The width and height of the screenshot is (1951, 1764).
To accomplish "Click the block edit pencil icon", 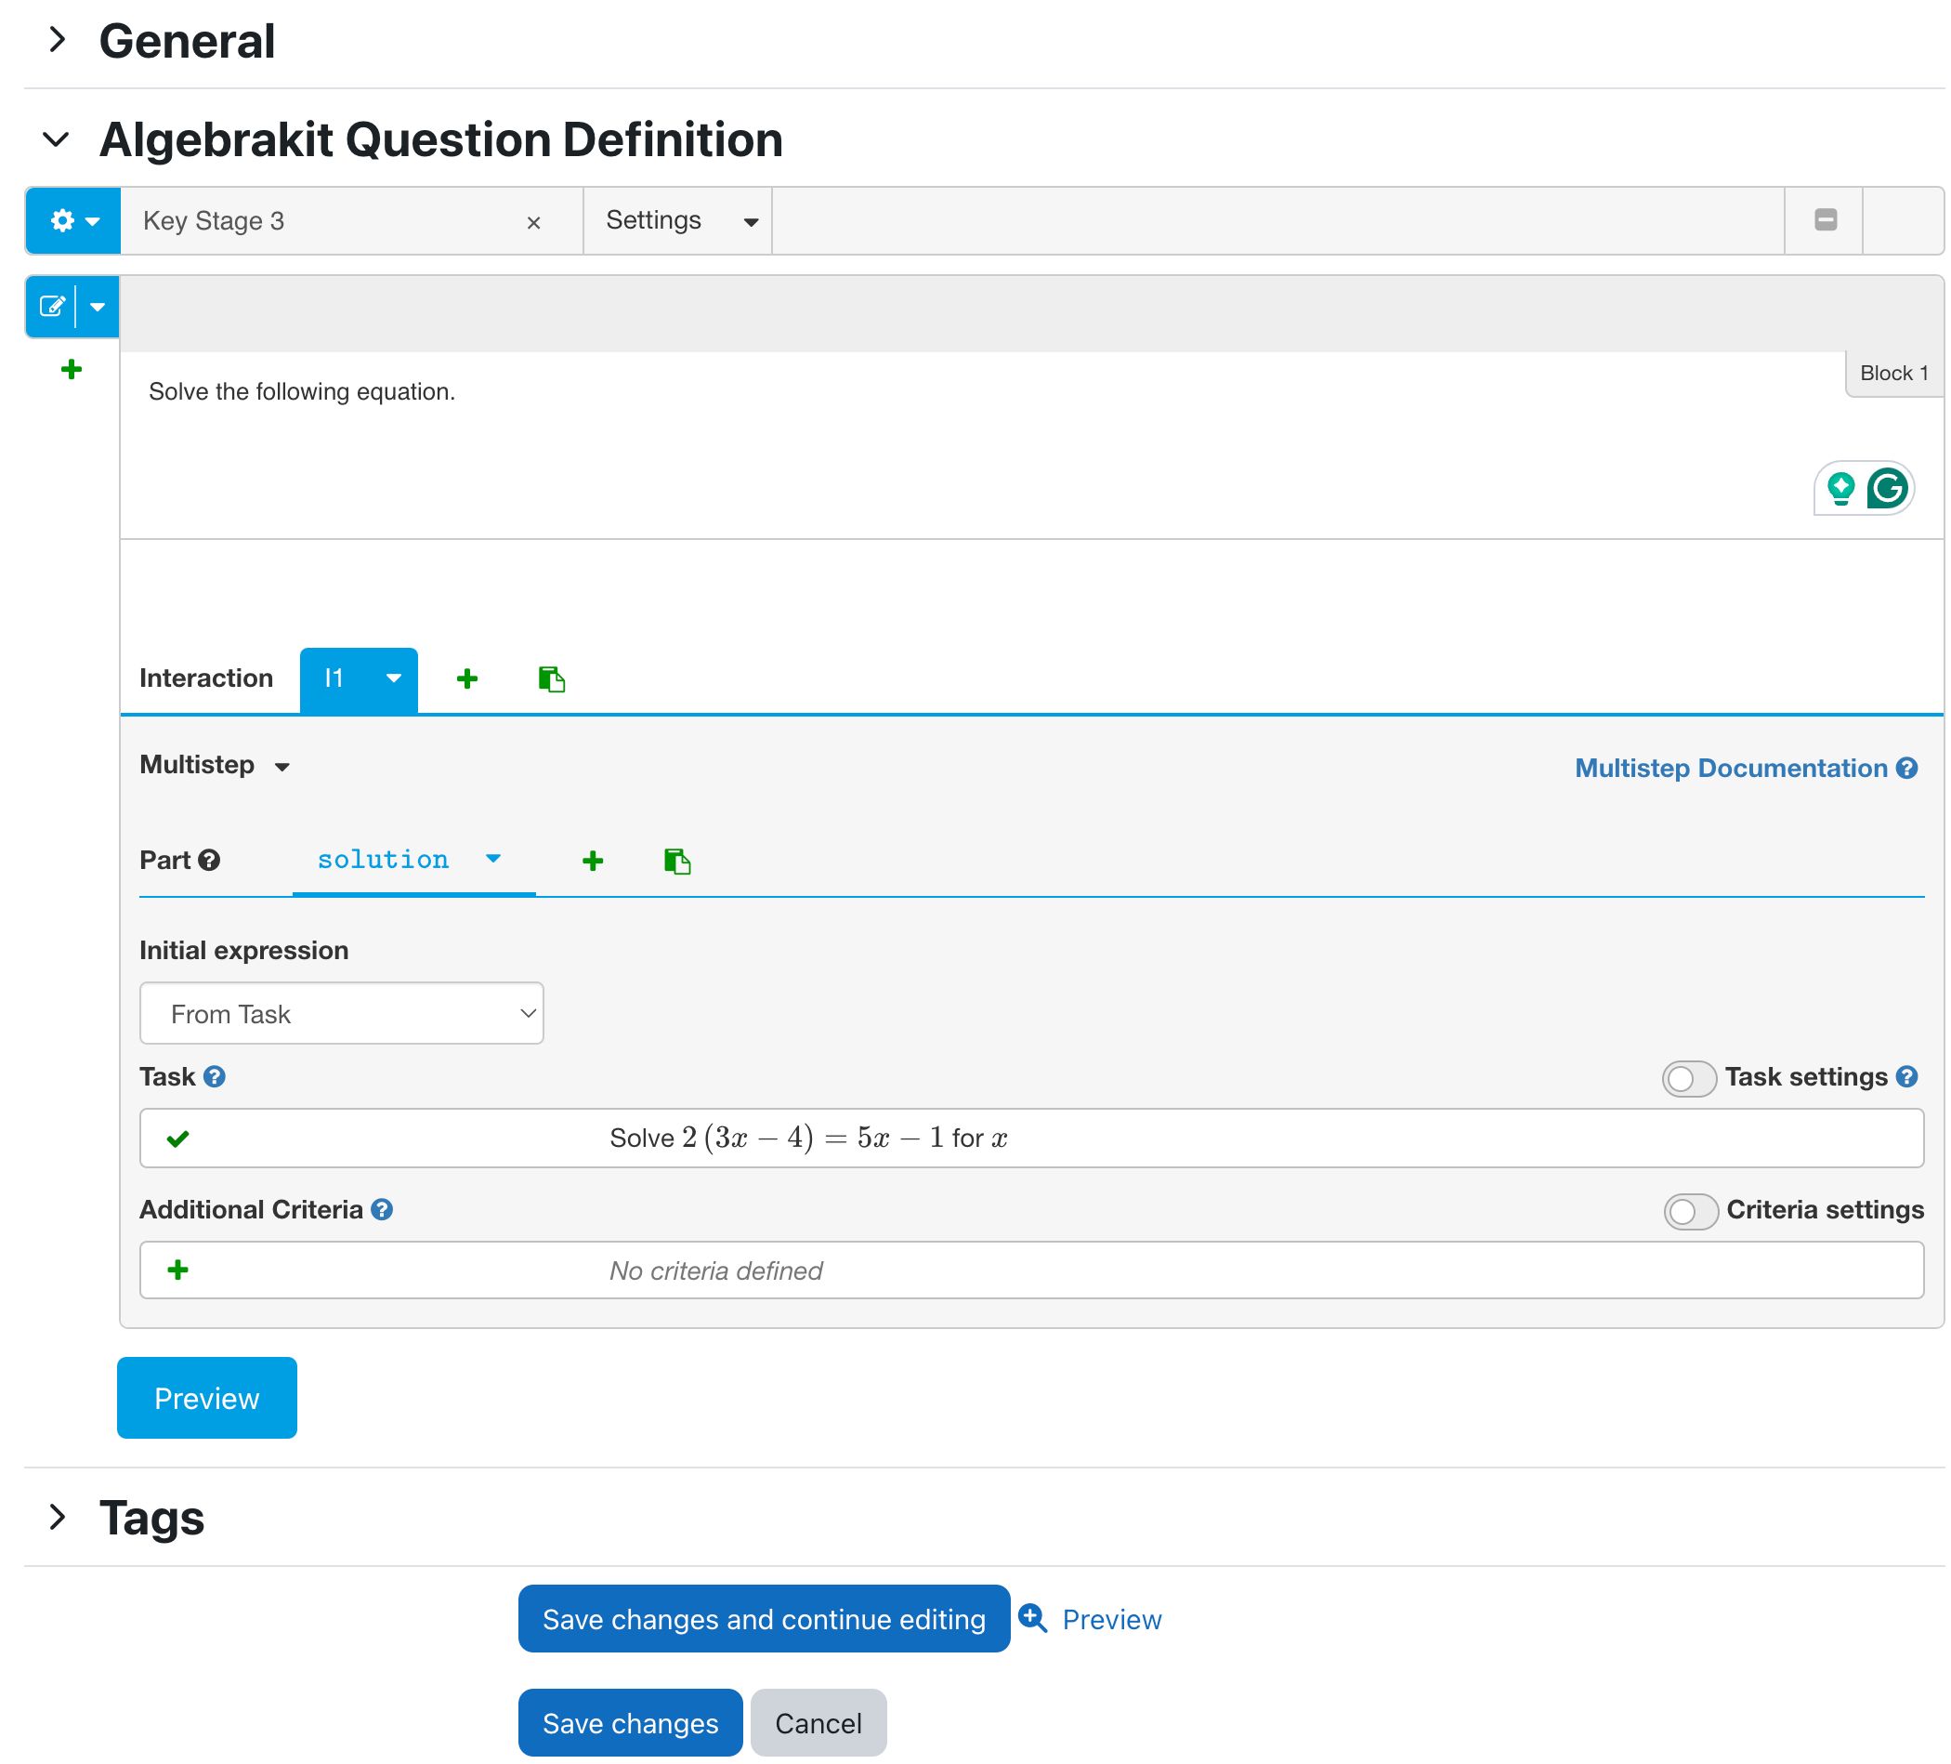I will click(53, 307).
